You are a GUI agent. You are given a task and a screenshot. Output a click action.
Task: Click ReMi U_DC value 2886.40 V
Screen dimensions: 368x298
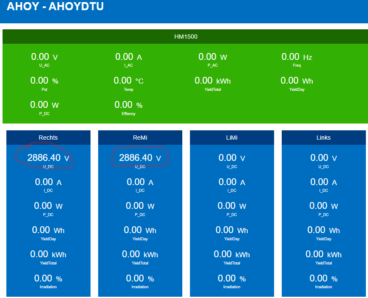pyautogui.click(x=140, y=158)
